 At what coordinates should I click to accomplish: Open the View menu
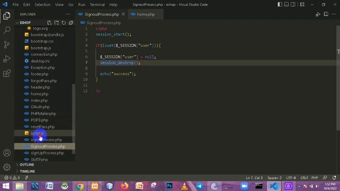59,5
